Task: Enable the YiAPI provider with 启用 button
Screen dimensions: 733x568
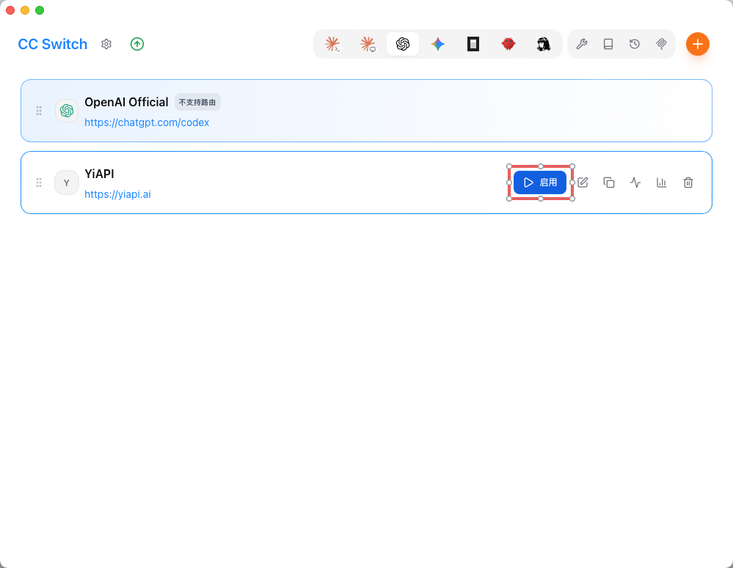Action: pos(540,182)
